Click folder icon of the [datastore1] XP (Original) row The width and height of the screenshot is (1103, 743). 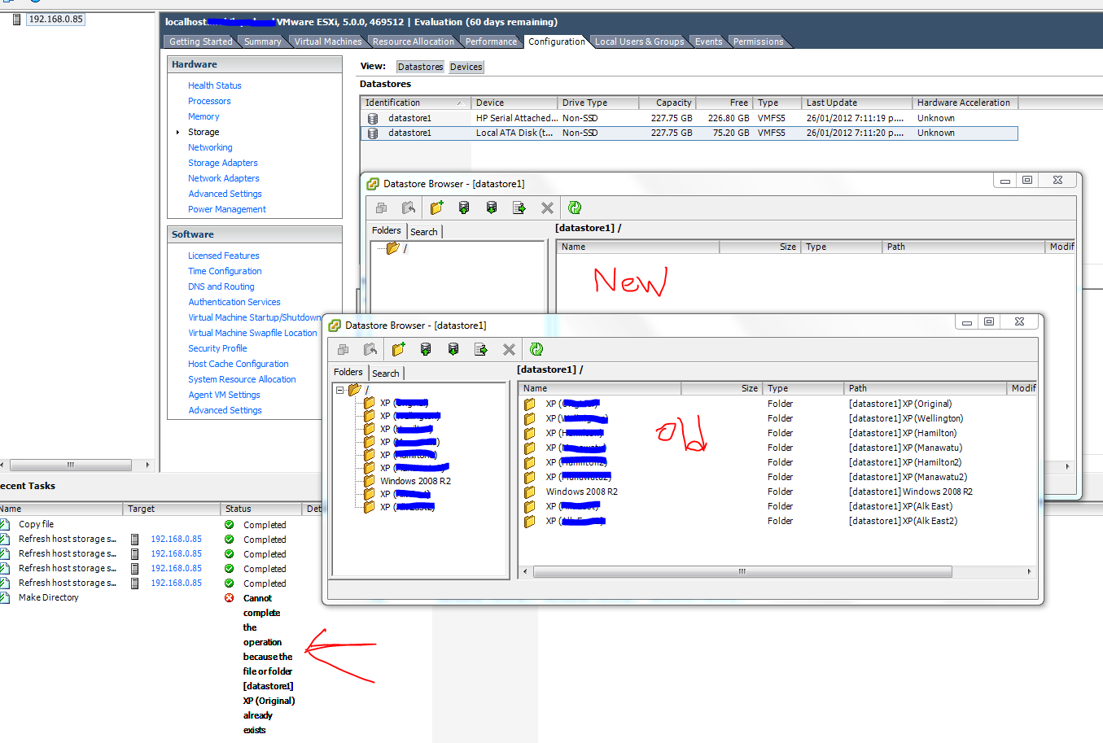(530, 404)
